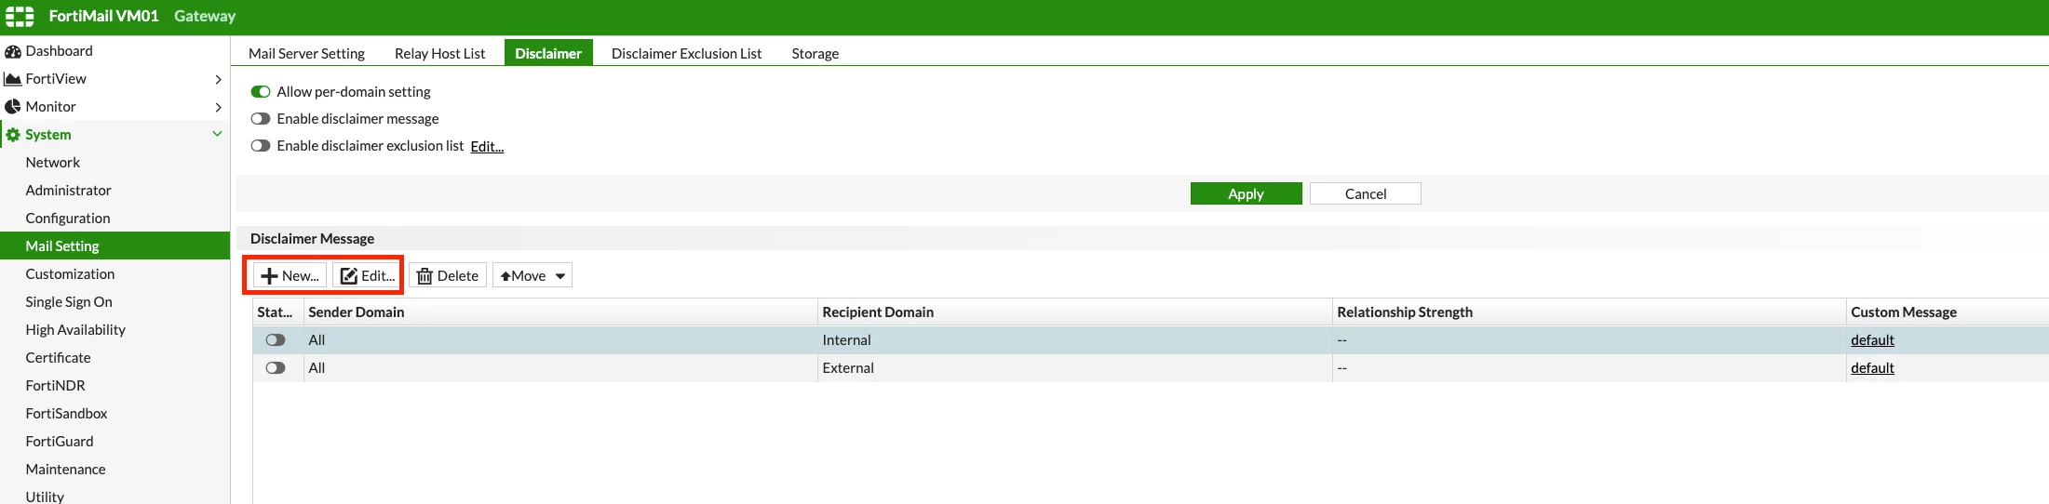Select Mail Setting in the sidebar

[115, 245]
